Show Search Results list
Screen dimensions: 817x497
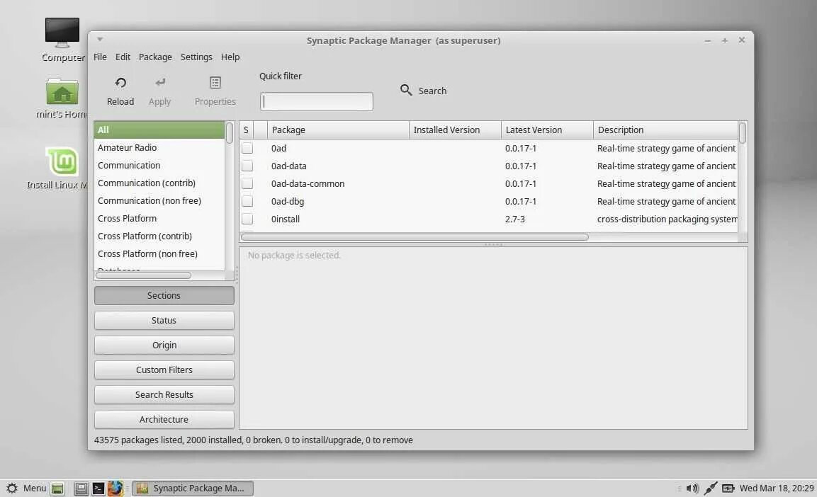[x=164, y=394]
